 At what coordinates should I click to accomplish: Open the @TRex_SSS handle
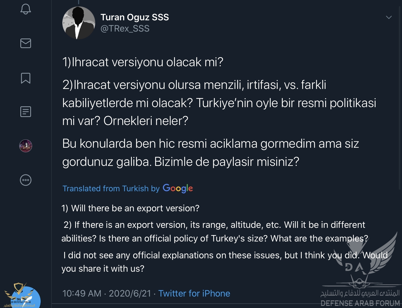tap(125, 29)
